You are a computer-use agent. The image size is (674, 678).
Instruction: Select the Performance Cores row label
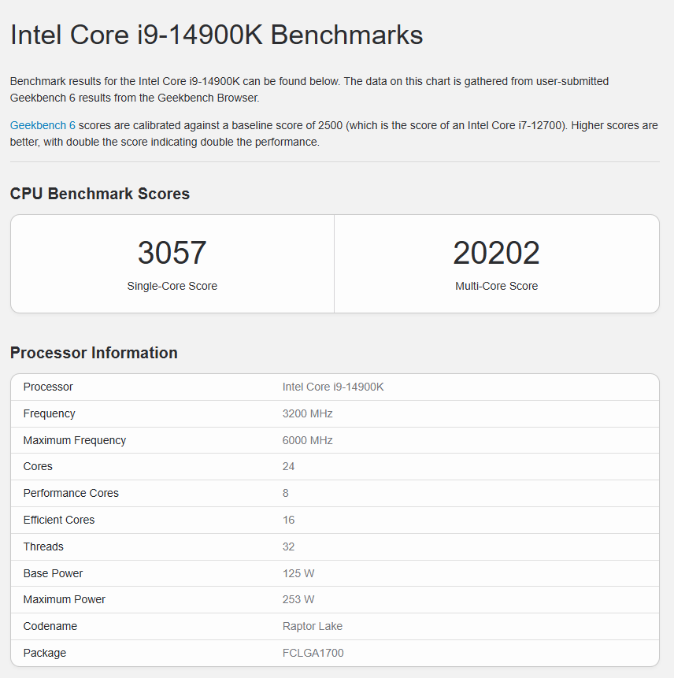[71, 493]
